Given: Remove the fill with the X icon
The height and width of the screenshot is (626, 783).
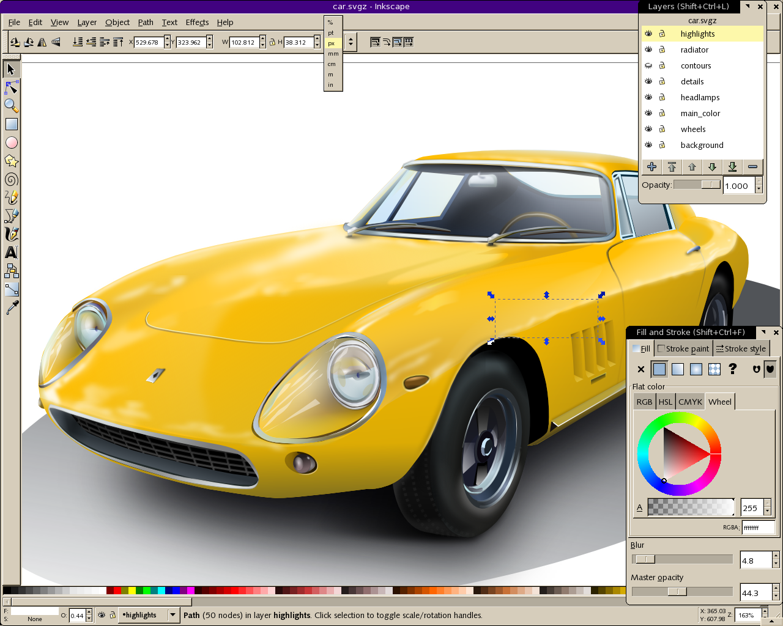Looking at the screenshot, I should tap(640, 369).
